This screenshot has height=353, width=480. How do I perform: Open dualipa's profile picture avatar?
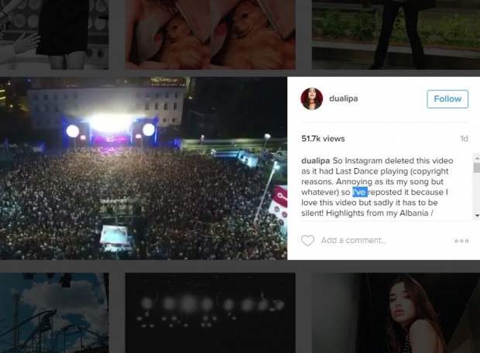coord(312,99)
